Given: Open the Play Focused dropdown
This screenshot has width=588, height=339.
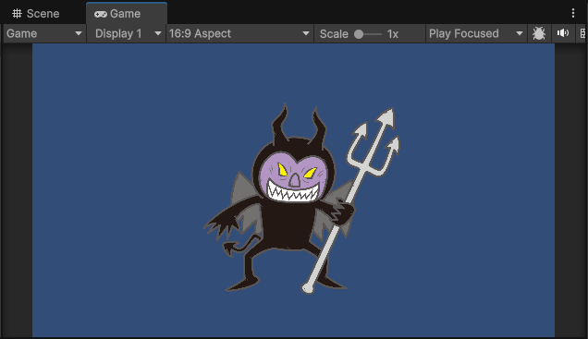Looking at the screenshot, I should [x=476, y=33].
